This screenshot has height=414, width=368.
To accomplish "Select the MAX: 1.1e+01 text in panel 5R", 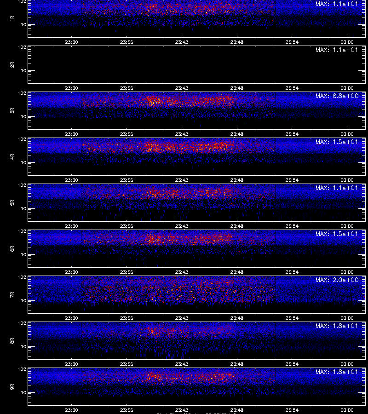I will click(337, 188).
